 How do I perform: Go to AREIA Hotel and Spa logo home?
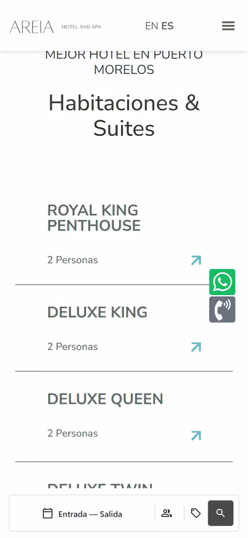[x=55, y=27]
